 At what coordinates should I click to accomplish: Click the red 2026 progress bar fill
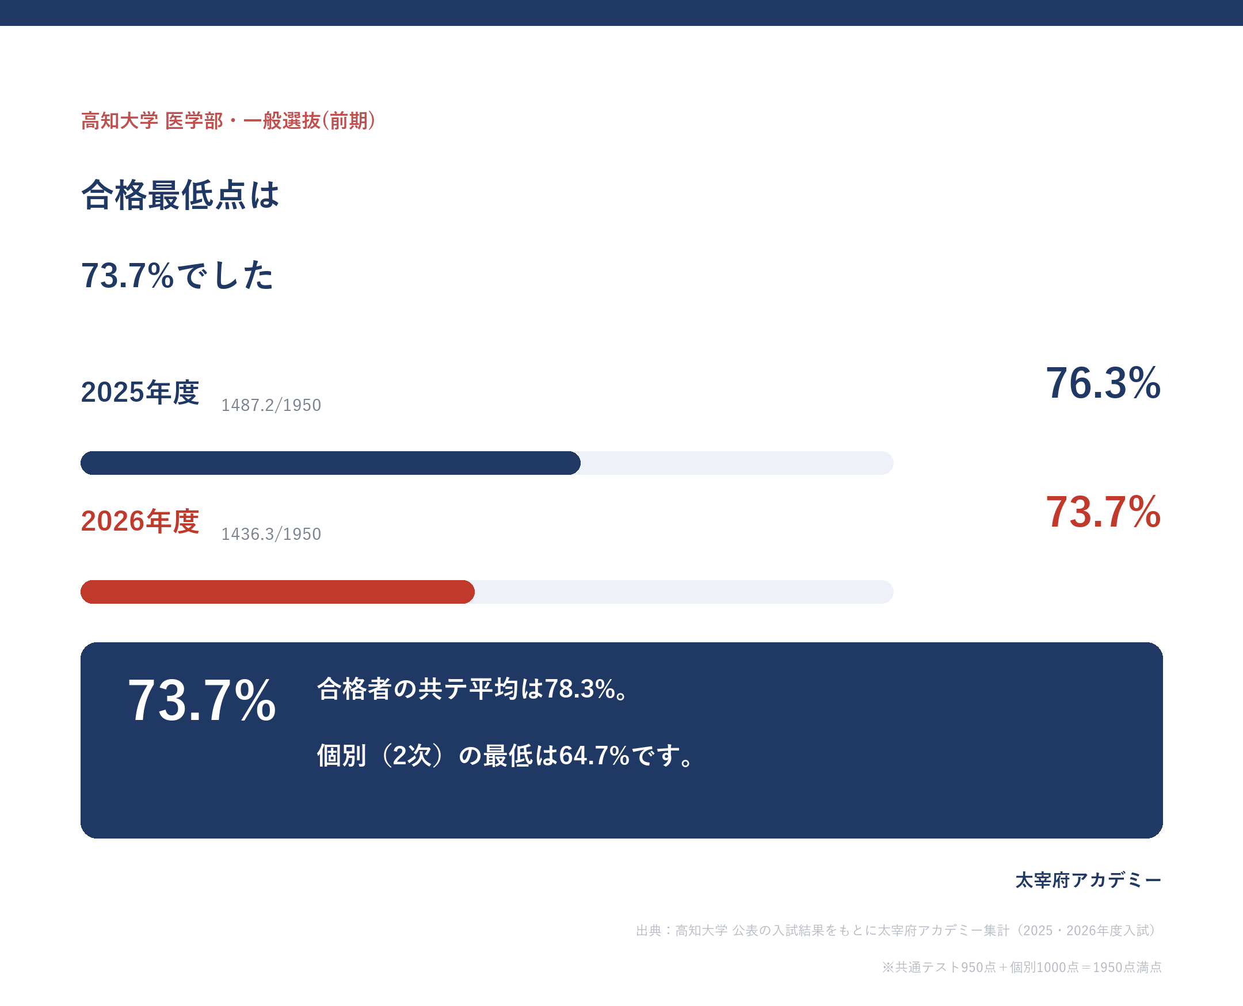pyautogui.click(x=277, y=592)
